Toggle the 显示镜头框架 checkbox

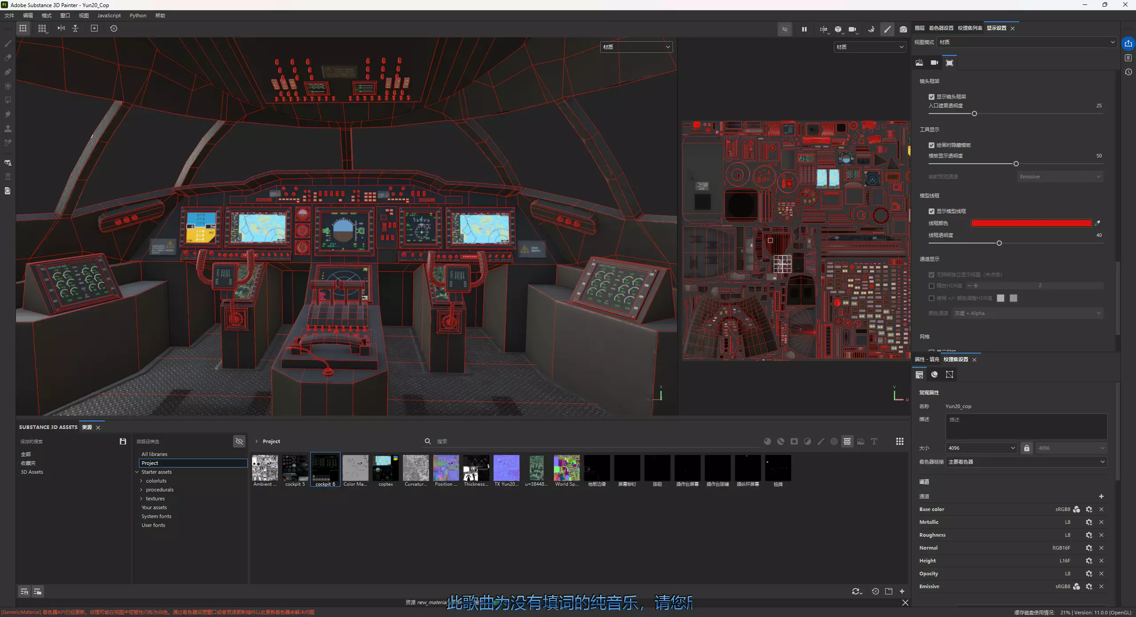pos(931,97)
